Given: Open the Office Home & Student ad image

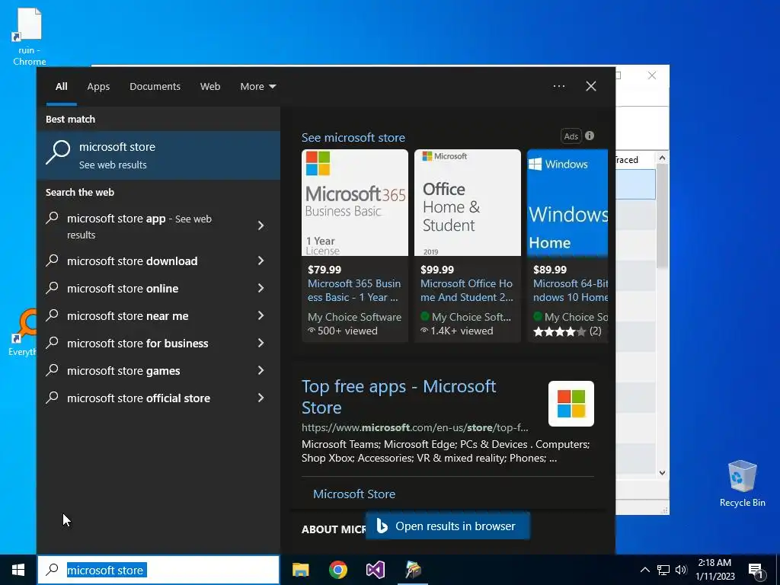Looking at the screenshot, I should pos(468,203).
